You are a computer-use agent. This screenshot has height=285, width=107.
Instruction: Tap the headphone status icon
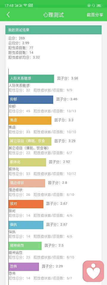93,5
